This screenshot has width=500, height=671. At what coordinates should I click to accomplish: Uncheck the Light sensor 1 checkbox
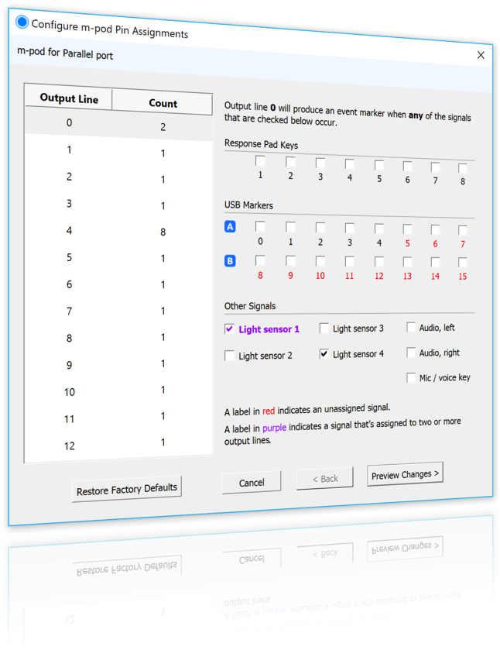tap(229, 329)
